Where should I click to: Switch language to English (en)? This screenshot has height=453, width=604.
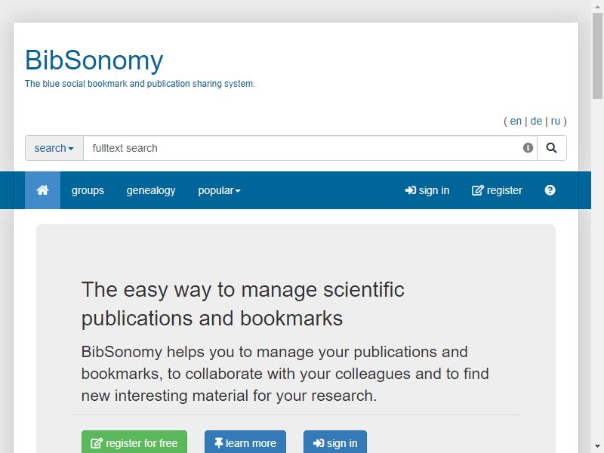pyautogui.click(x=516, y=121)
